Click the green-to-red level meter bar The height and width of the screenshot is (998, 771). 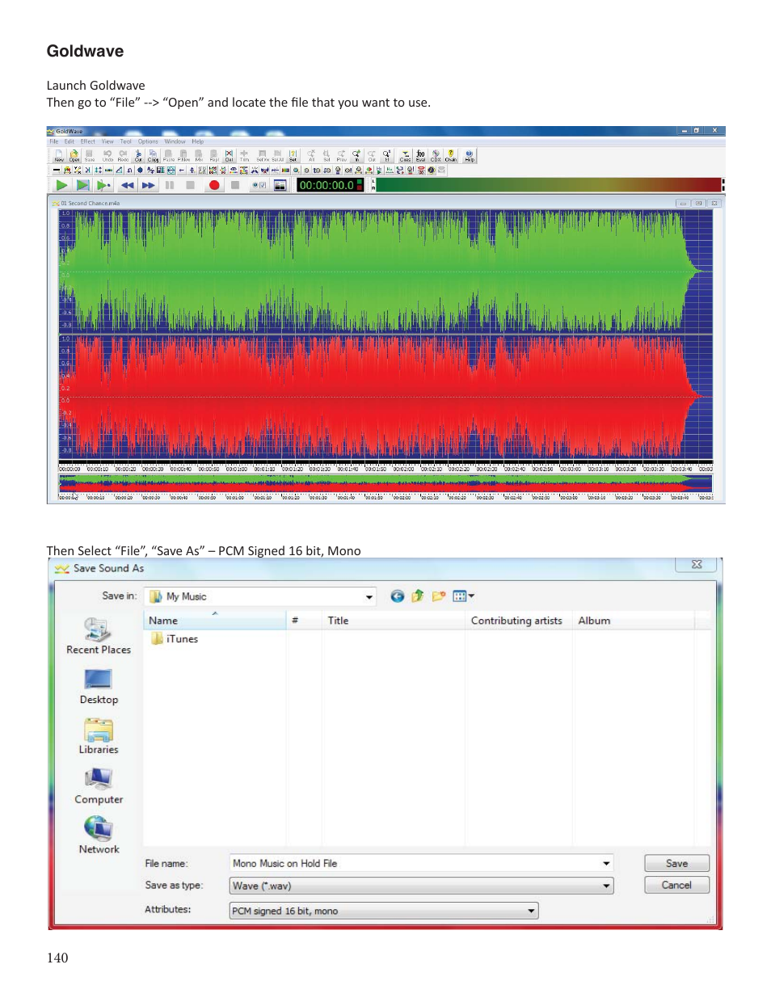coord(549,185)
